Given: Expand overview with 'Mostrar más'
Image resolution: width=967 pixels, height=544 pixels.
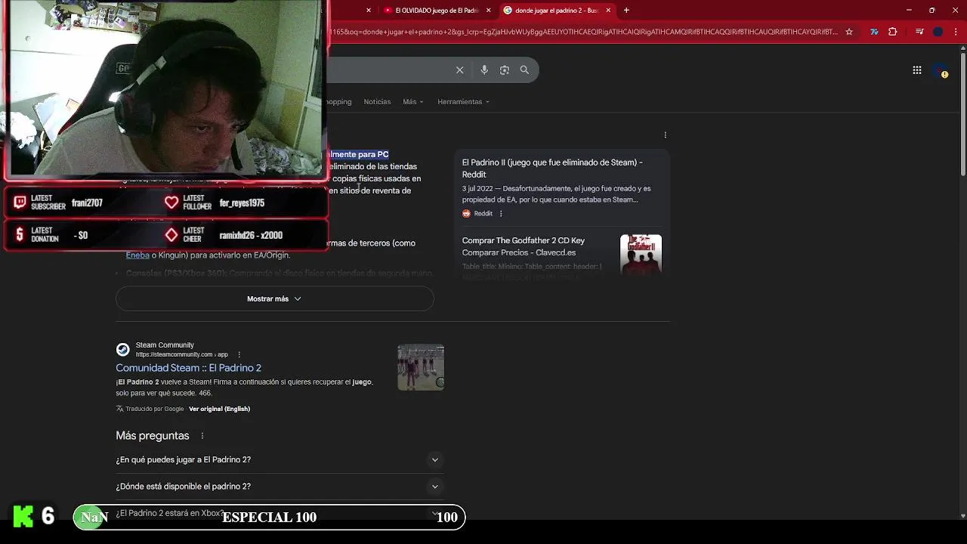Looking at the screenshot, I should (x=274, y=299).
